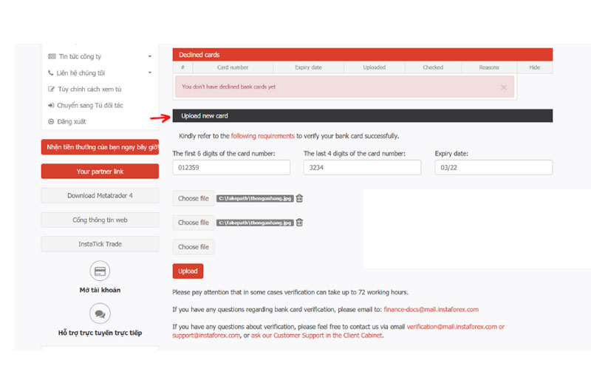Open the Mở tài khoản card icon
Screen dimensions: 591x386
click(x=100, y=271)
